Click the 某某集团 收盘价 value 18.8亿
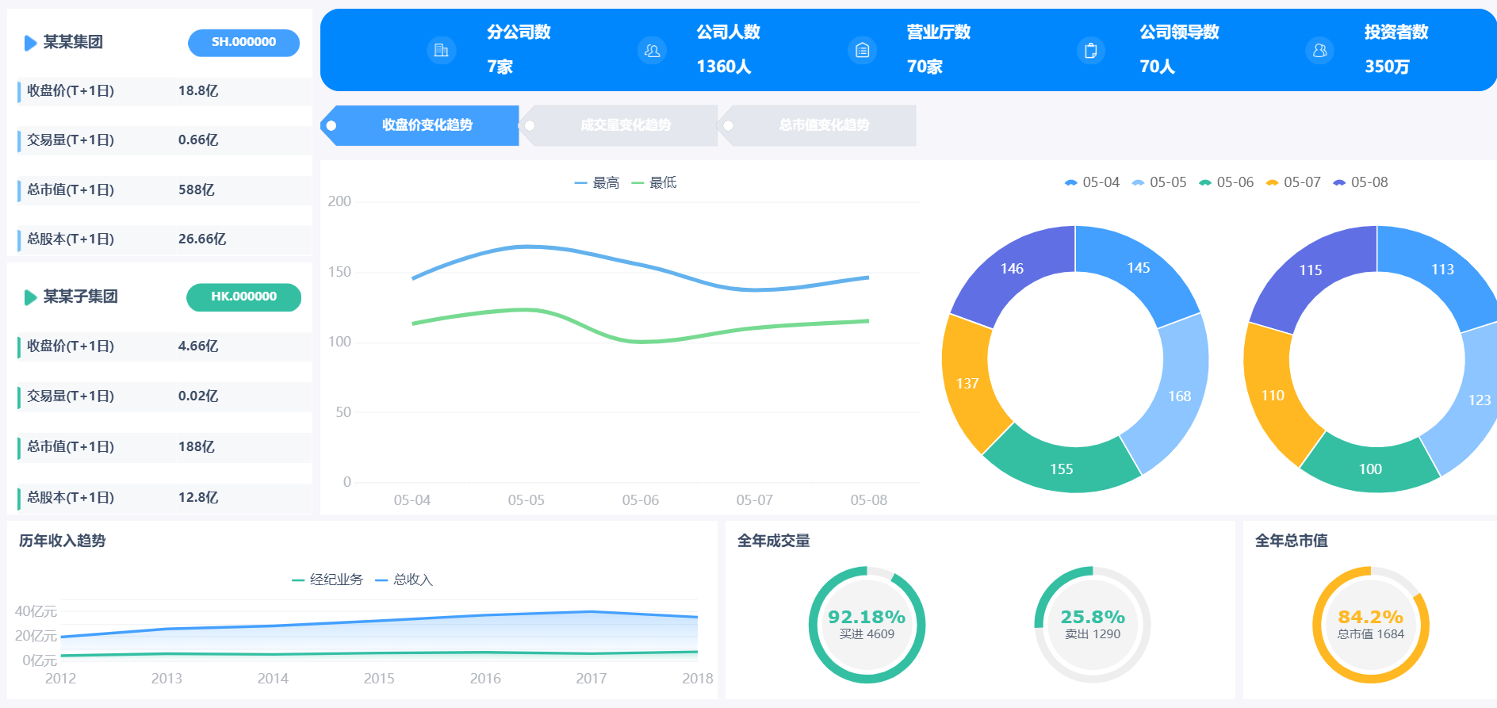The image size is (1497, 708). (x=198, y=91)
